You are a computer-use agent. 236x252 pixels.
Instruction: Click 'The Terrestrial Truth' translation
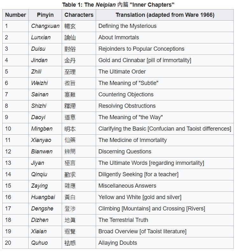pyautogui.click(x=123, y=220)
